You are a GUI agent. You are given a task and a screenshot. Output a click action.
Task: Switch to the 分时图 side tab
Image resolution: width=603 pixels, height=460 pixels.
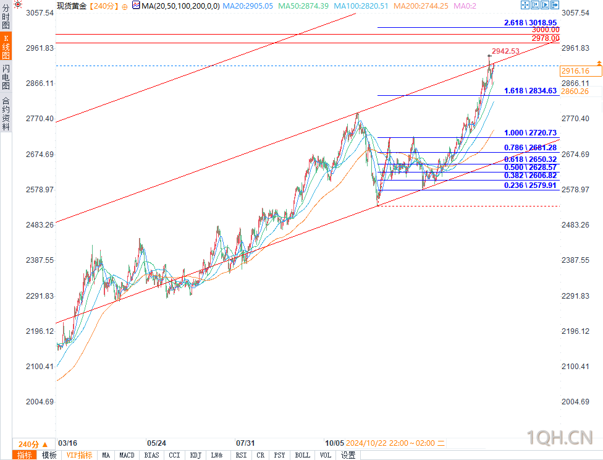pyautogui.click(x=6, y=17)
